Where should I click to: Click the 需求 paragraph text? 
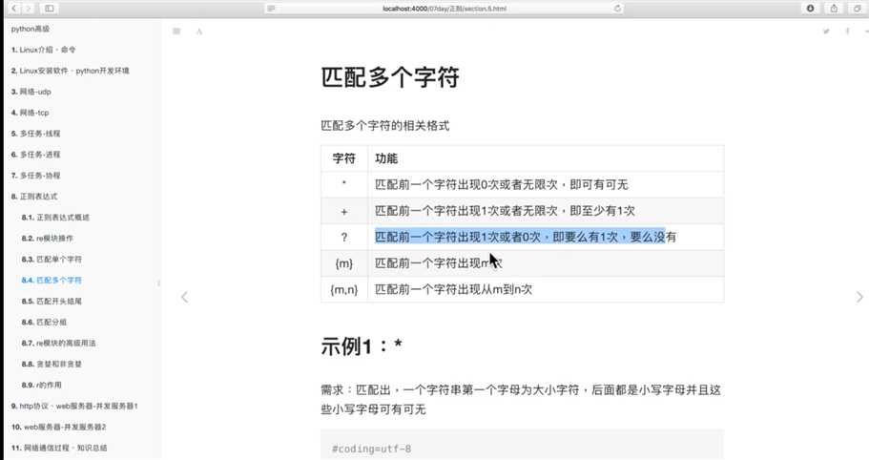521,400
